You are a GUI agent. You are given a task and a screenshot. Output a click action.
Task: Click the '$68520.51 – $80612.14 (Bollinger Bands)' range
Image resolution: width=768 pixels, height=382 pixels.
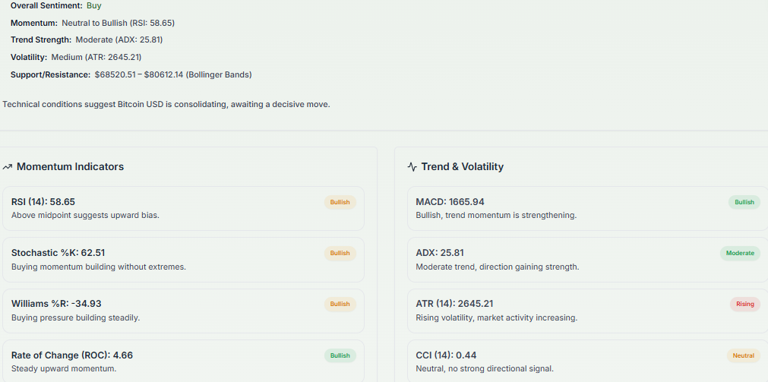[x=173, y=75]
